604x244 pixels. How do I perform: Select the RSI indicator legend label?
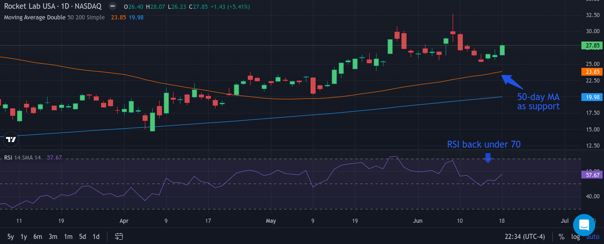8,158
